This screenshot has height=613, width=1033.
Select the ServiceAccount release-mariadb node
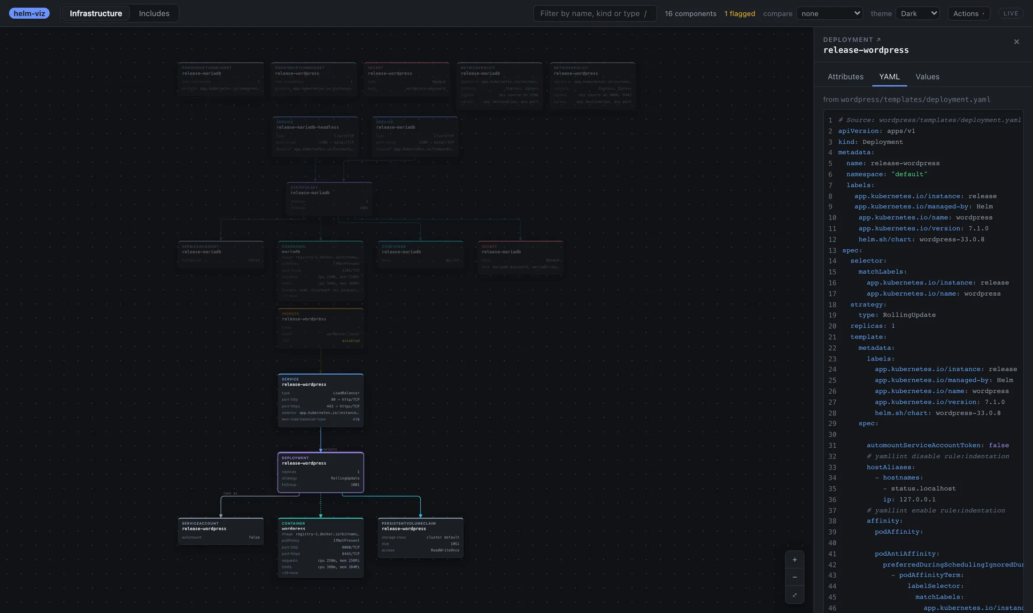pos(221,254)
